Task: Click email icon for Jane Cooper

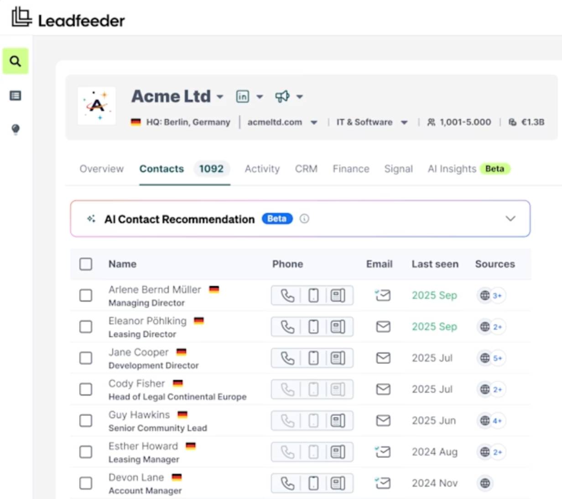Action: (x=383, y=358)
